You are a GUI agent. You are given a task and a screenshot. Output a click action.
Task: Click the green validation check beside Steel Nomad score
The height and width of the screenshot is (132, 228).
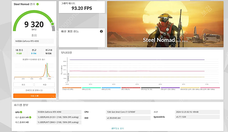pos(38,4)
